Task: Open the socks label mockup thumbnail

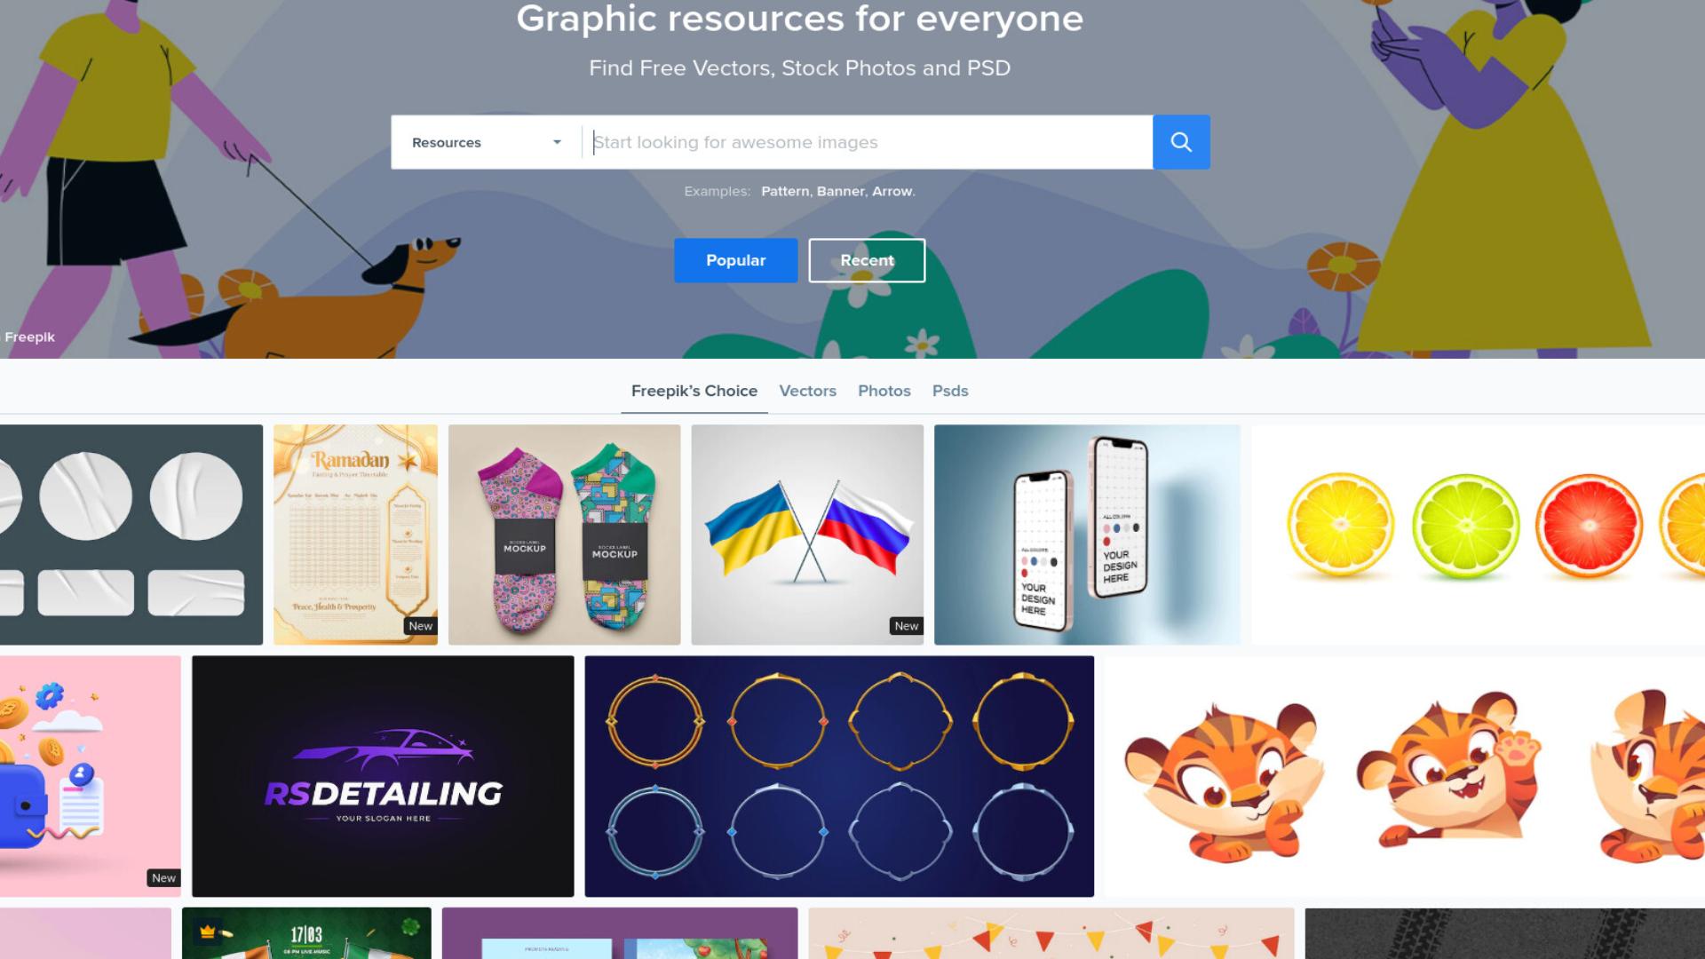Action: (564, 535)
